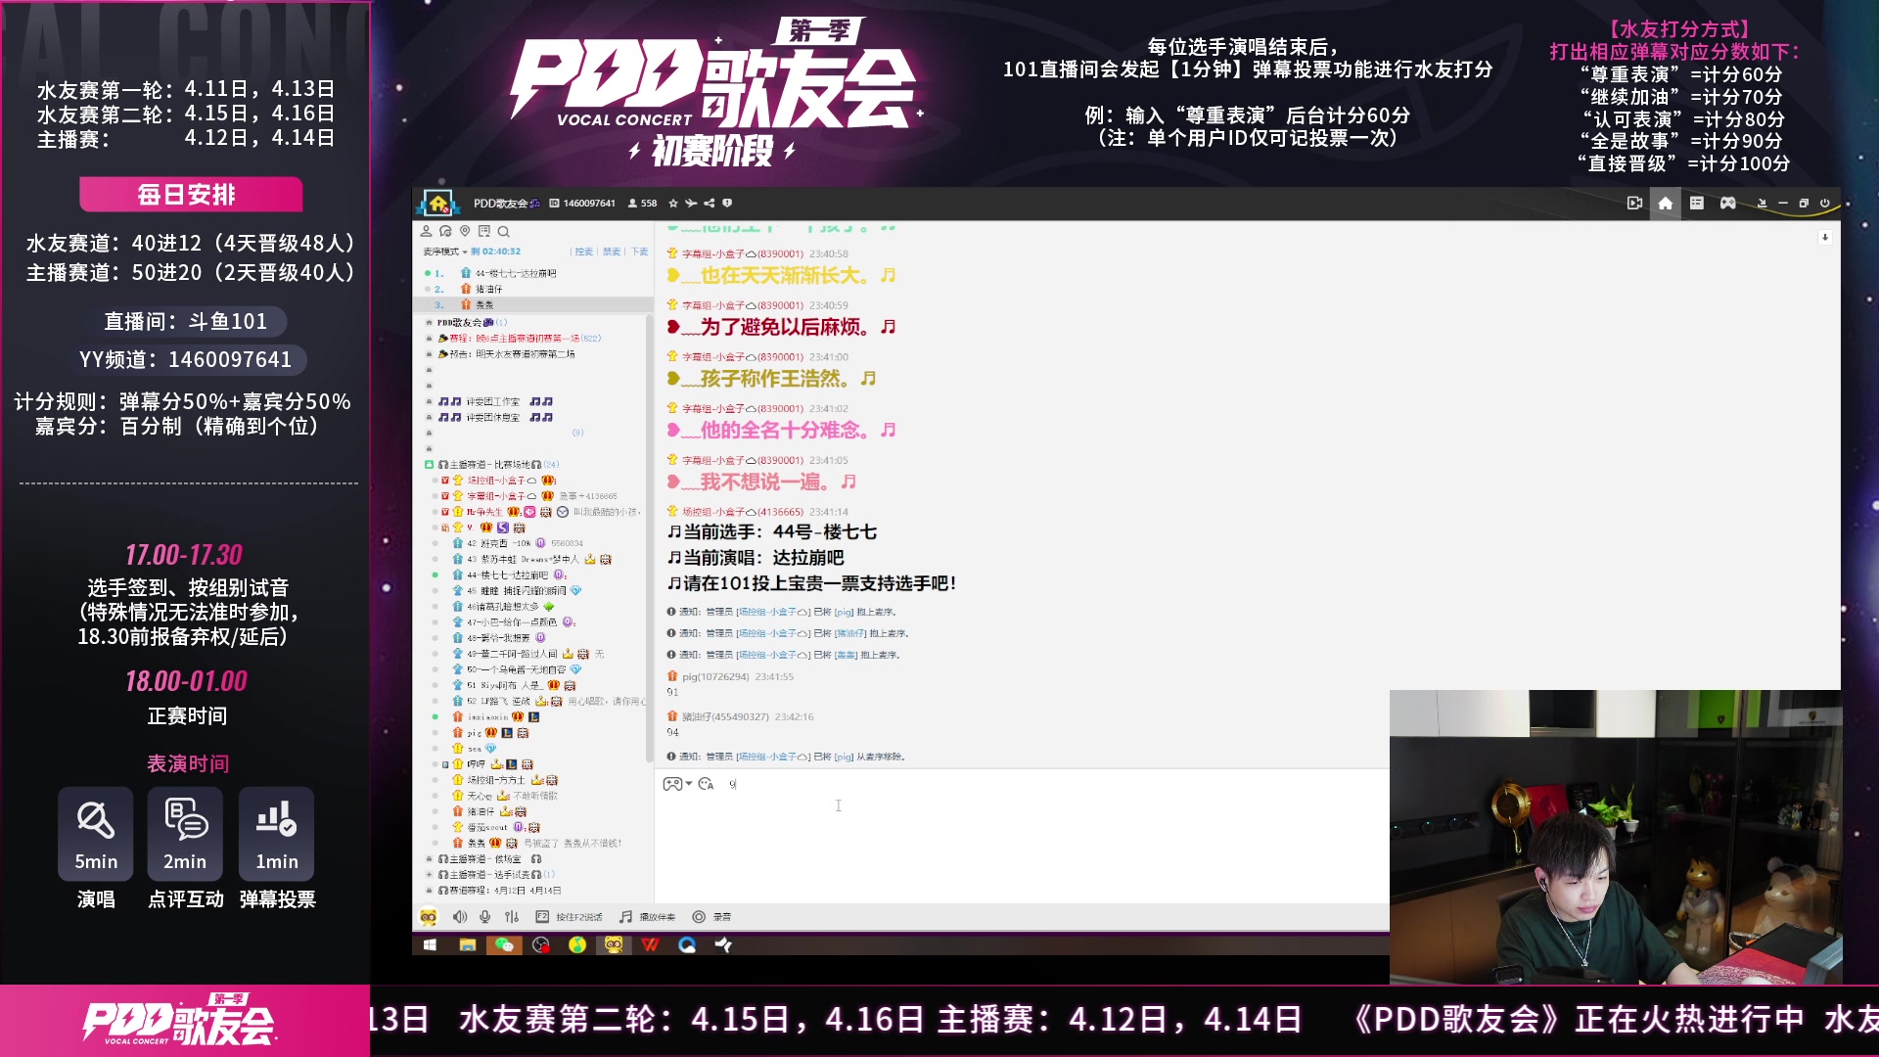
Task: Open the audio mixer sliders icon
Action: coord(511,917)
